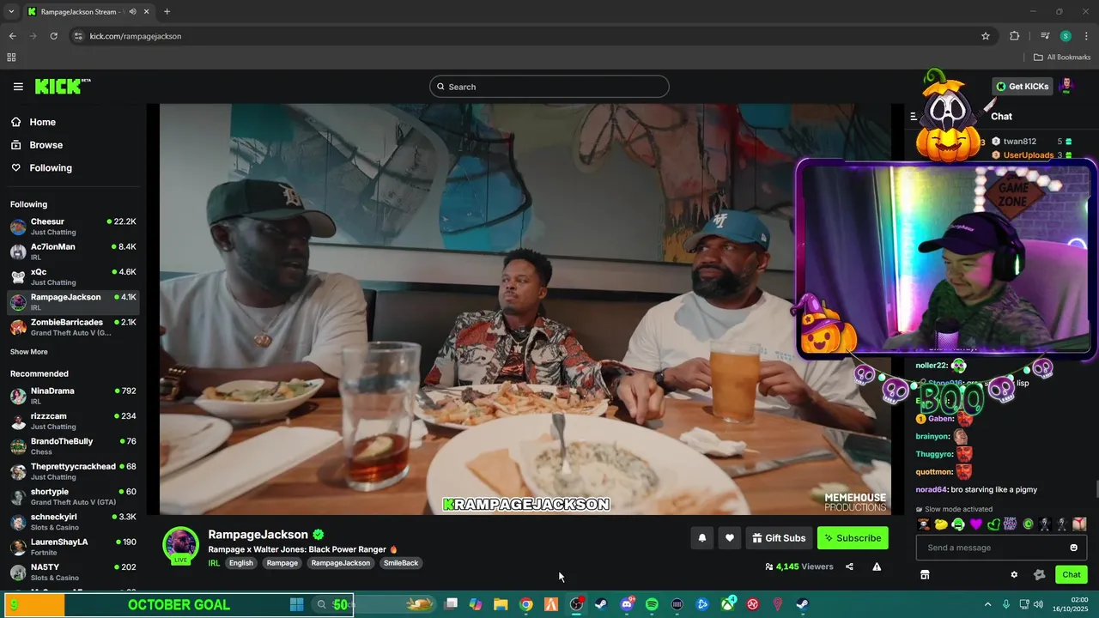Open Cheesur's followed channel
1099x618 pixels.
coord(73,227)
